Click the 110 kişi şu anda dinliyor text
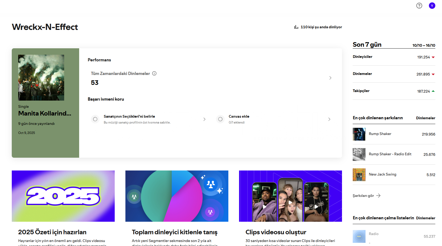This screenshot has height=246, width=442. pyautogui.click(x=321, y=27)
